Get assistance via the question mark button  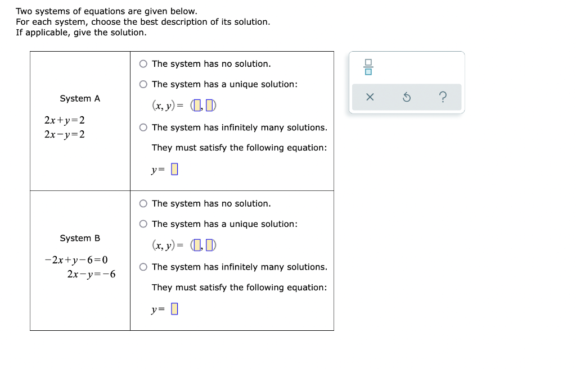(x=443, y=97)
